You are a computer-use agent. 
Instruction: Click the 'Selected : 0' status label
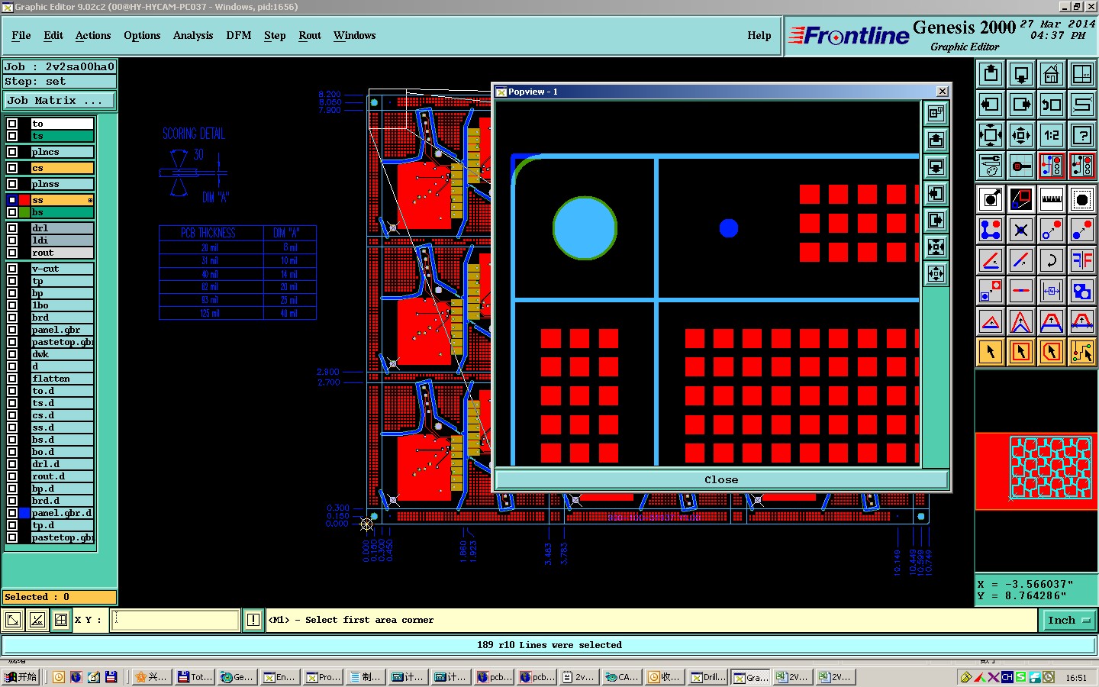[x=60, y=597]
